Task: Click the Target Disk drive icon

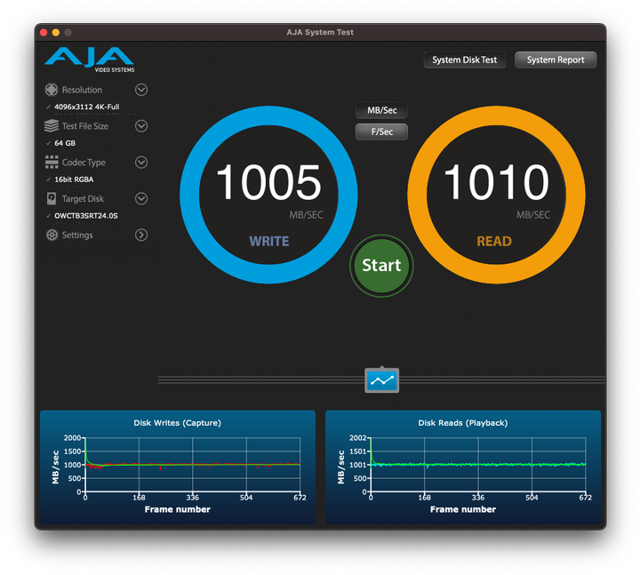Action: [x=52, y=199]
